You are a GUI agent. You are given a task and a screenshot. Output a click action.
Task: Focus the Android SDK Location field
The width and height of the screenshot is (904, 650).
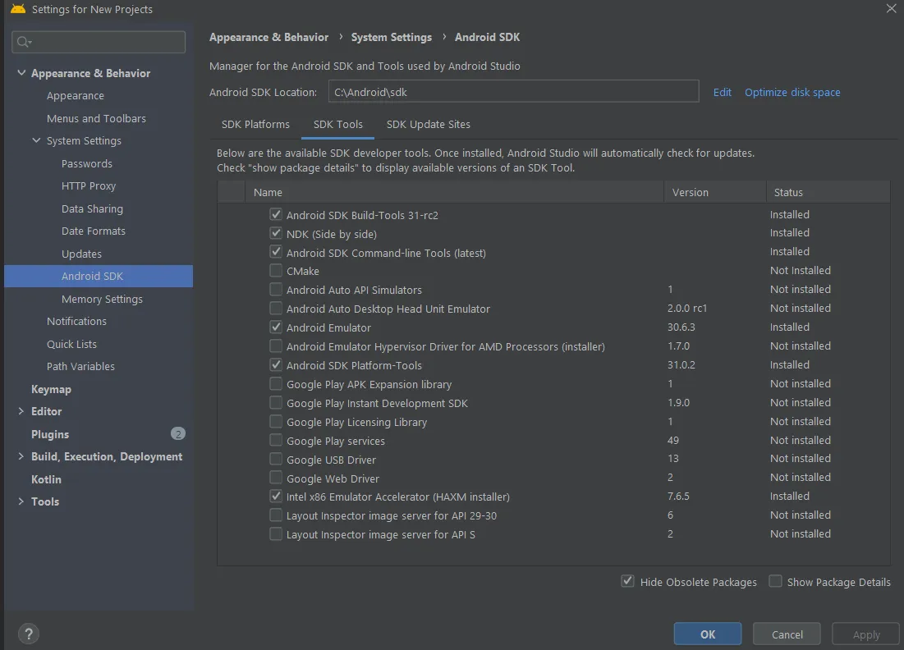[513, 93]
